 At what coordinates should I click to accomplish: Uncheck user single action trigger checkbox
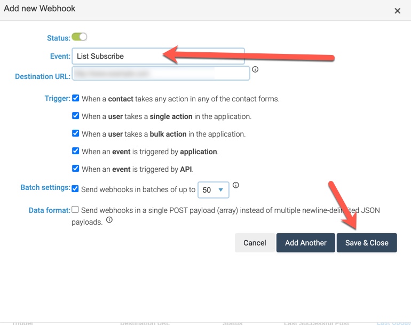(x=75, y=116)
